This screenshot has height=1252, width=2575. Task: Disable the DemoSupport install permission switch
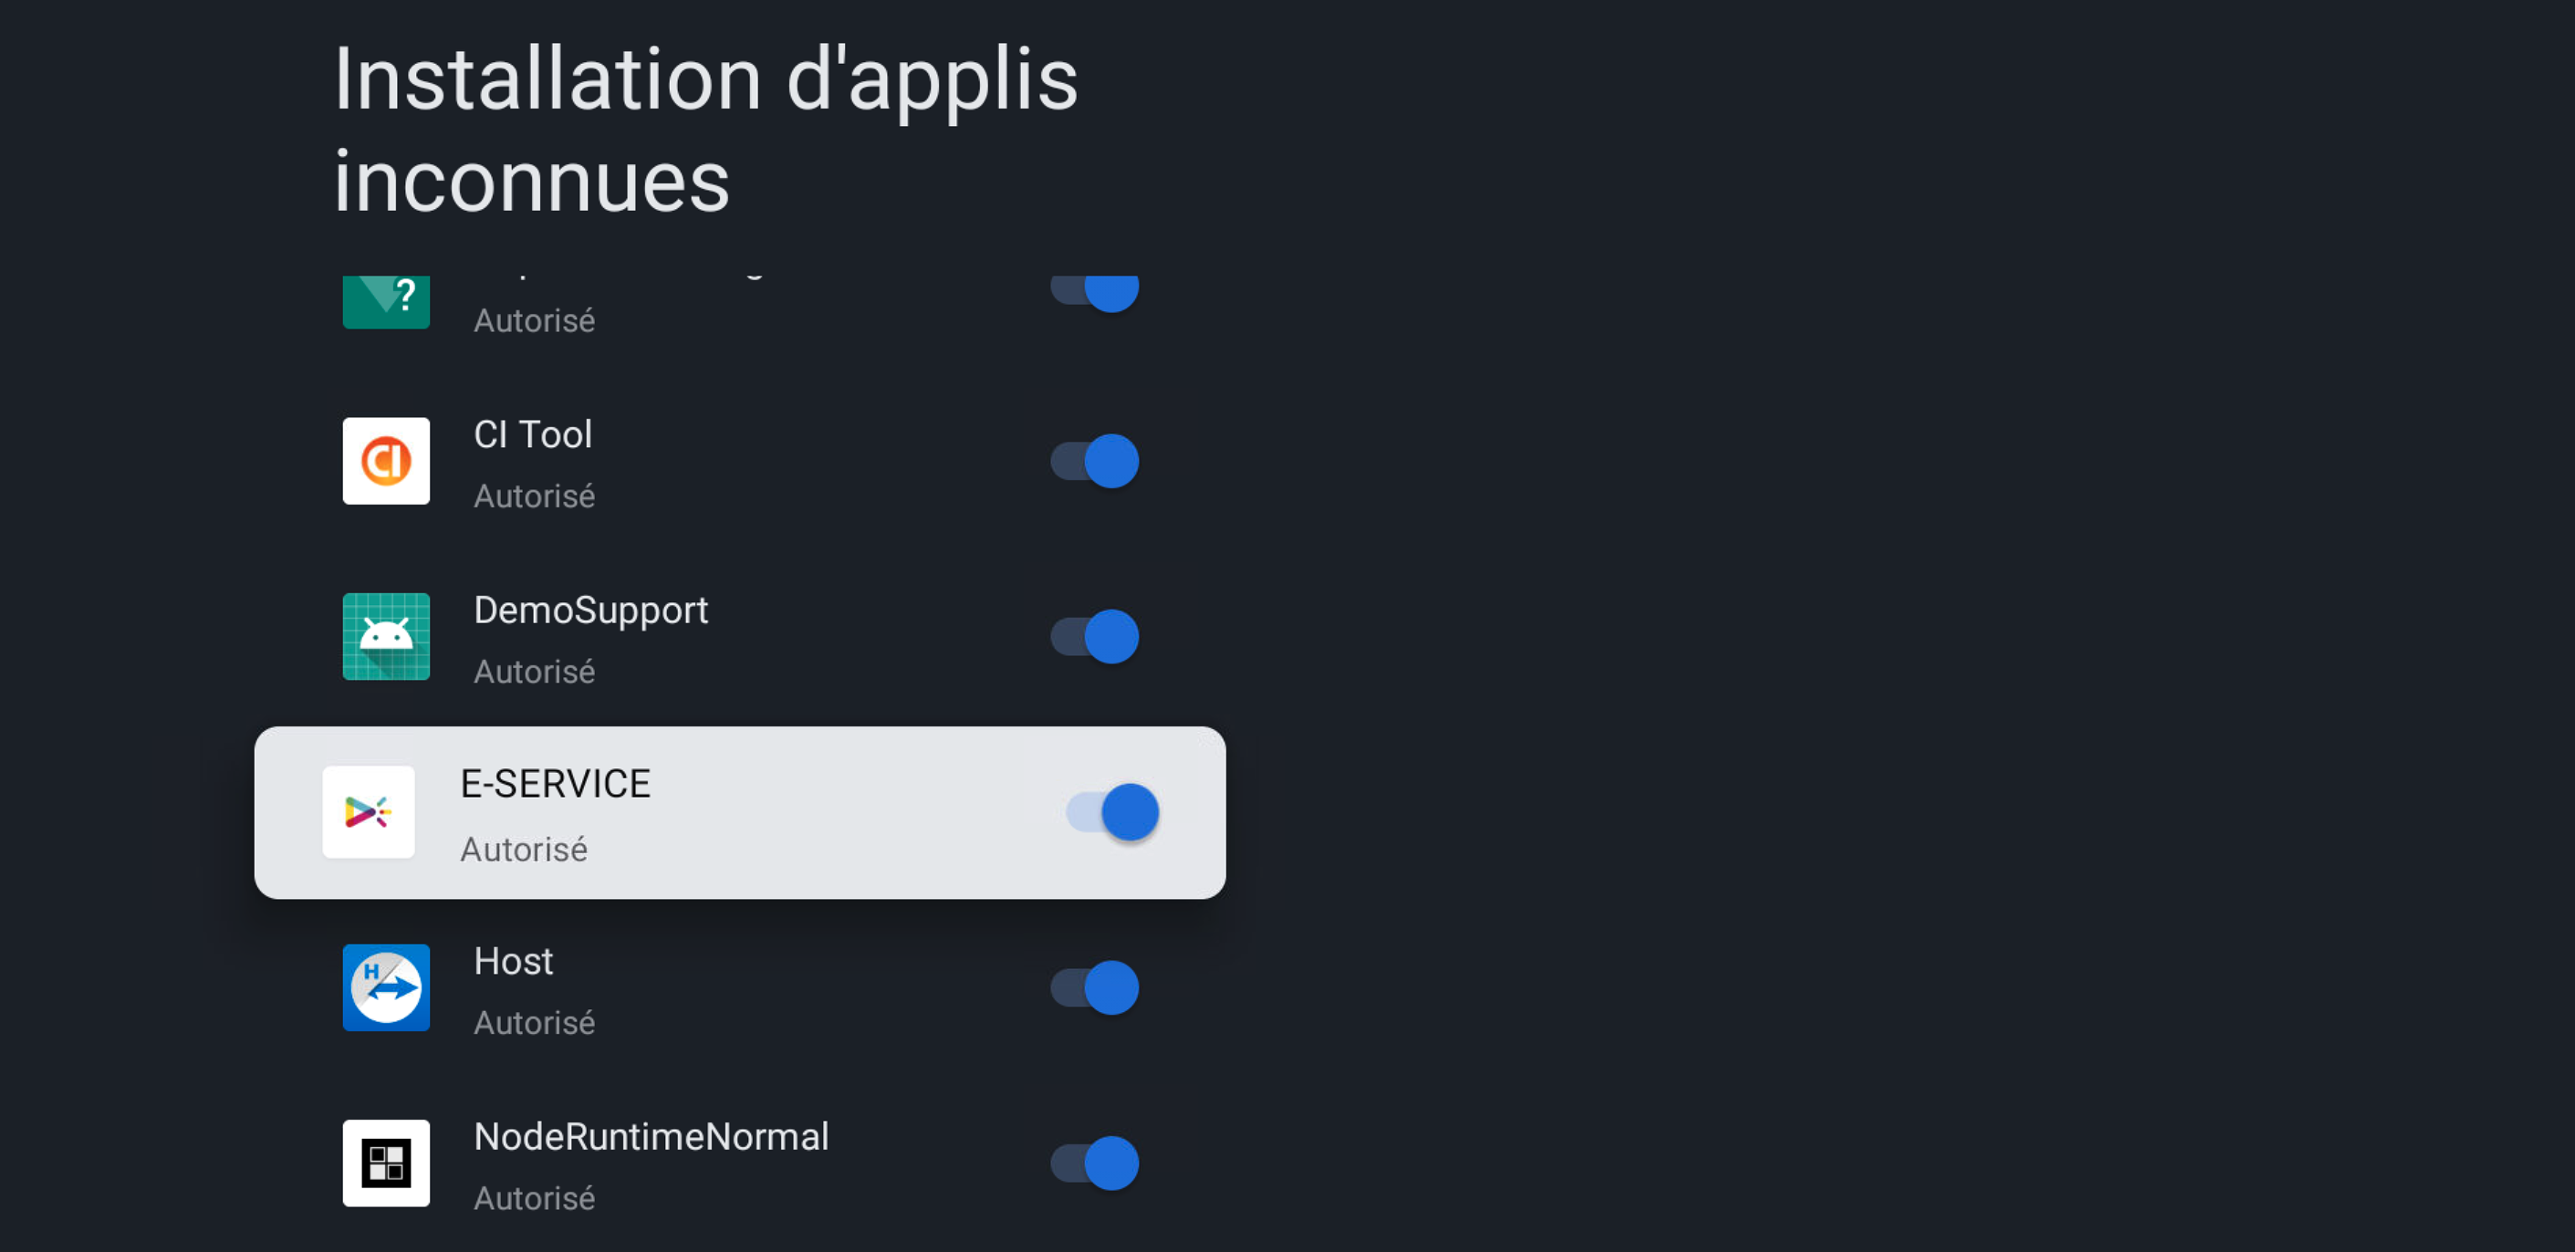(1095, 637)
